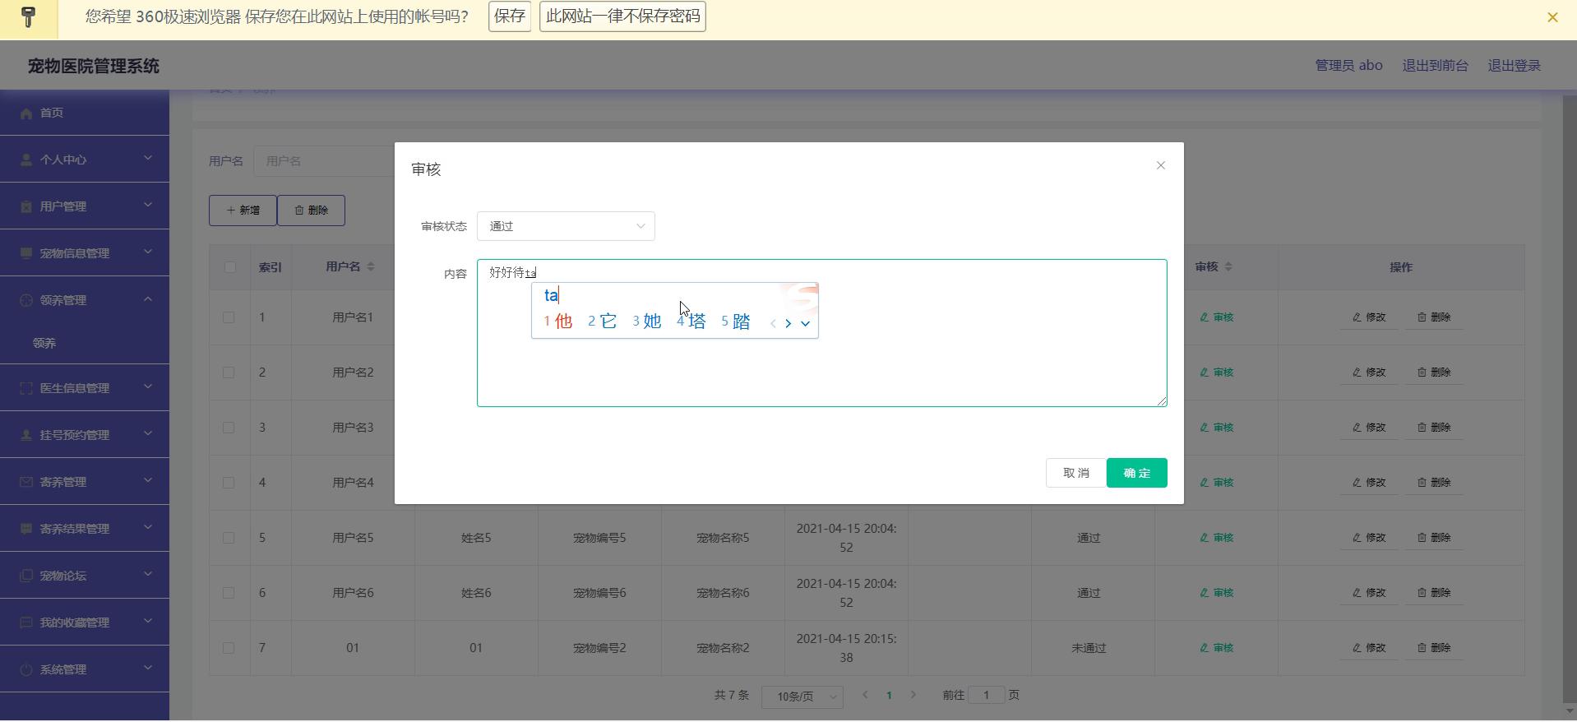Sort by the 审核 column arrows
The width and height of the screenshot is (1577, 722).
coord(1228,266)
